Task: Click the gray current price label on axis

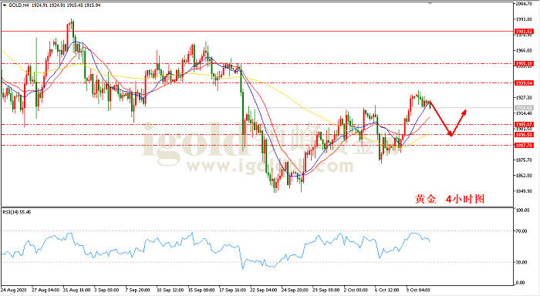Action: point(524,108)
